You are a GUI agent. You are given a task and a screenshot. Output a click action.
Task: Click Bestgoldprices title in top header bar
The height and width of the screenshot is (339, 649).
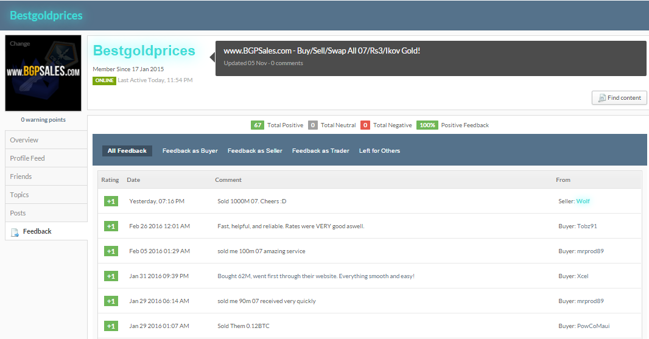point(46,15)
